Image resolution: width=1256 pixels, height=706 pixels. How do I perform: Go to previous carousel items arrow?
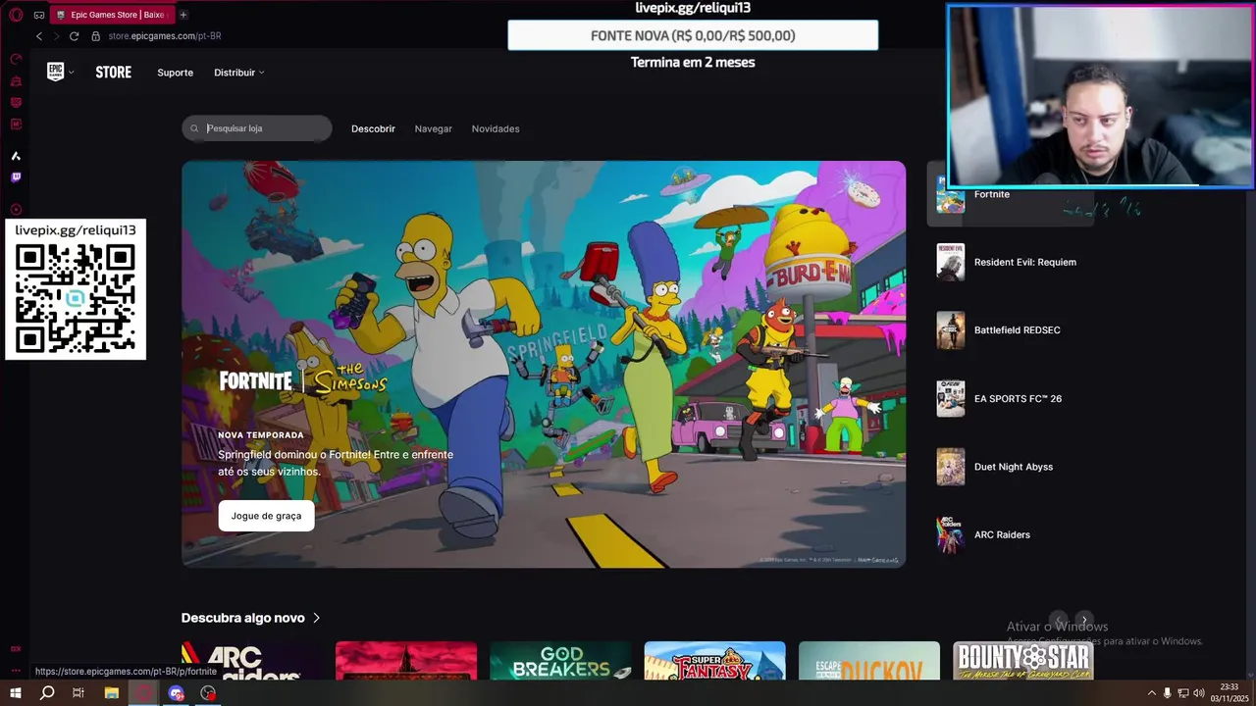coord(1059,621)
